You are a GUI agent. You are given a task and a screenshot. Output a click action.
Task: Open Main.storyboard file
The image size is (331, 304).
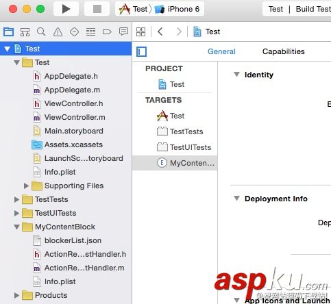coord(68,131)
